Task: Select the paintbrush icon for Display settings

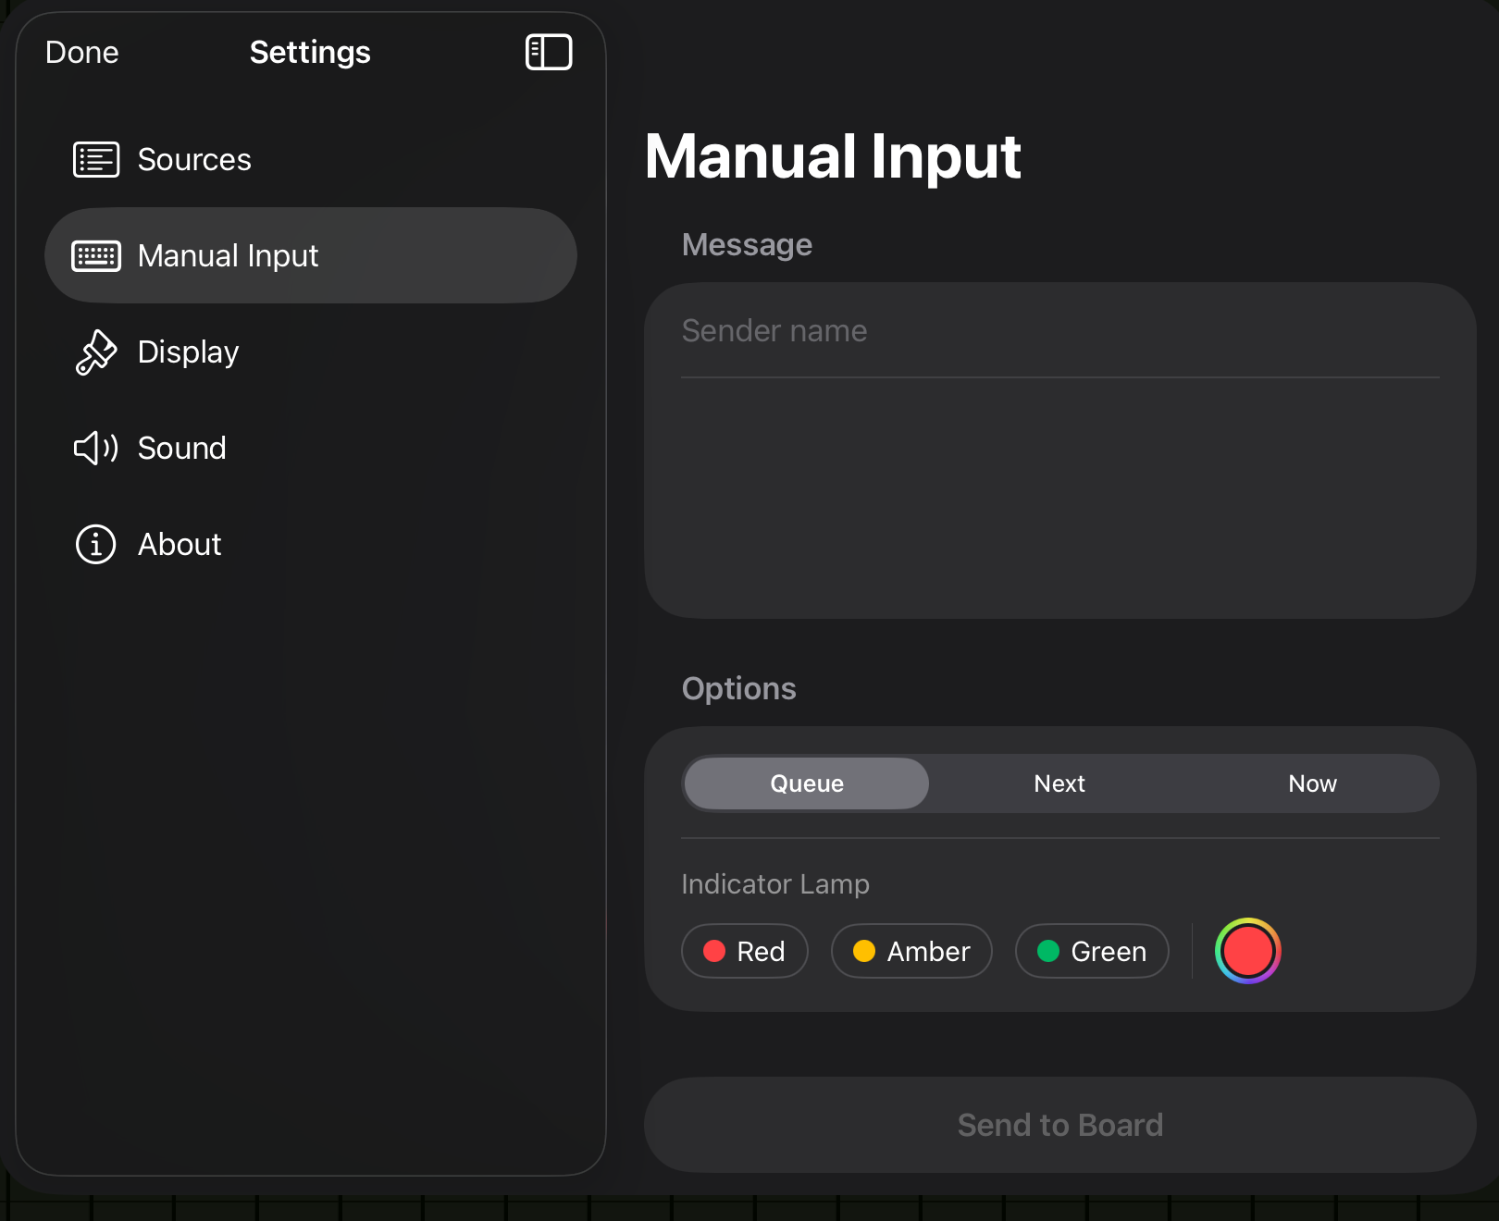Action: 95,351
